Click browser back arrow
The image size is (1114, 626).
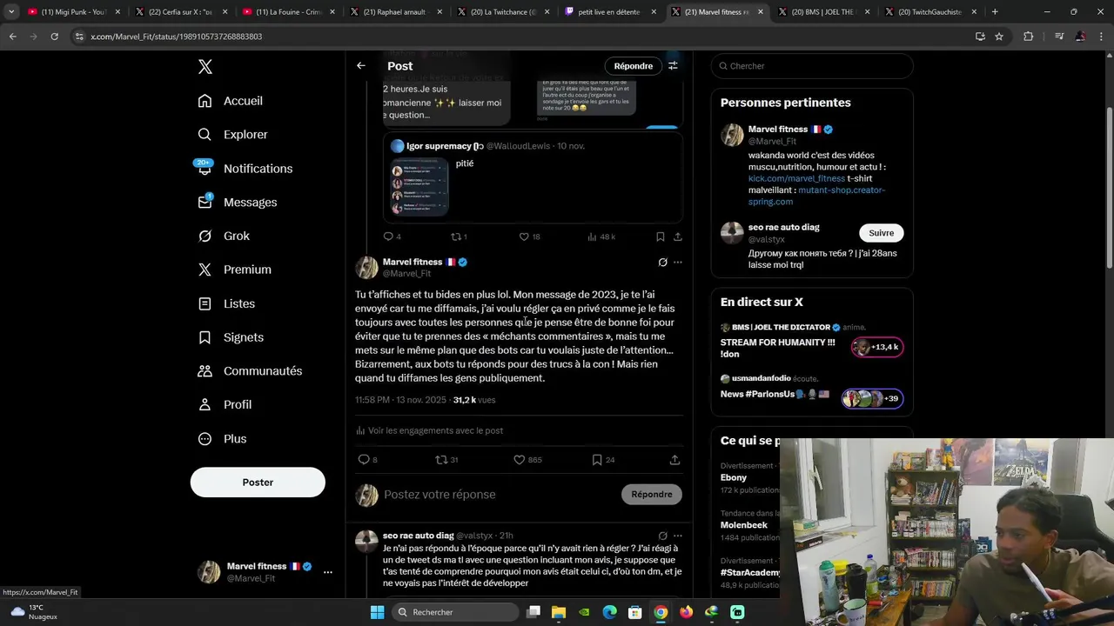(x=12, y=37)
